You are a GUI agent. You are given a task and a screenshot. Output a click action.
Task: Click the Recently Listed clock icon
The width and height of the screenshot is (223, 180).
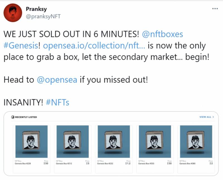(13, 117)
